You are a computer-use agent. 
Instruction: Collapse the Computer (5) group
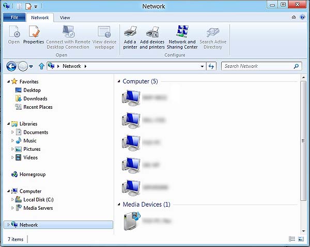pyautogui.click(x=119, y=82)
